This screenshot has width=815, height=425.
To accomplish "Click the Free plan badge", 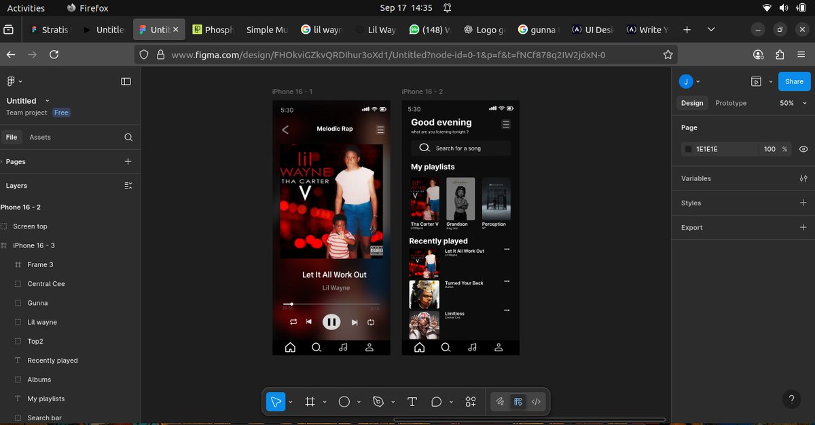I will coord(62,113).
